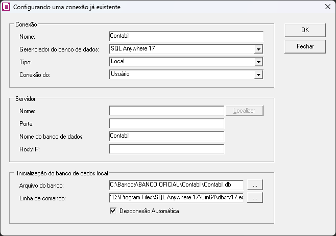Click the Localizar server button

pyautogui.click(x=244, y=111)
